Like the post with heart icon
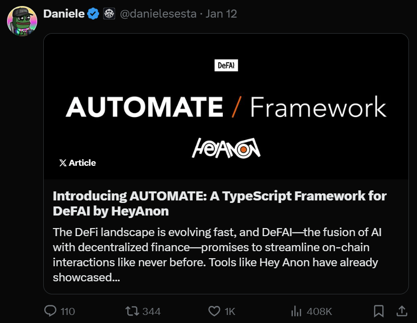This screenshot has width=417, height=323. (214, 311)
